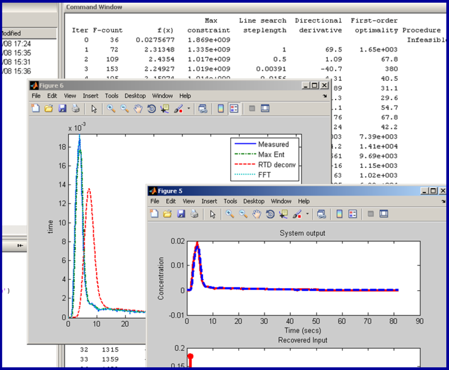
Task: Select Zoom Out tool in Figure 5
Action: click(x=243, y=214)
